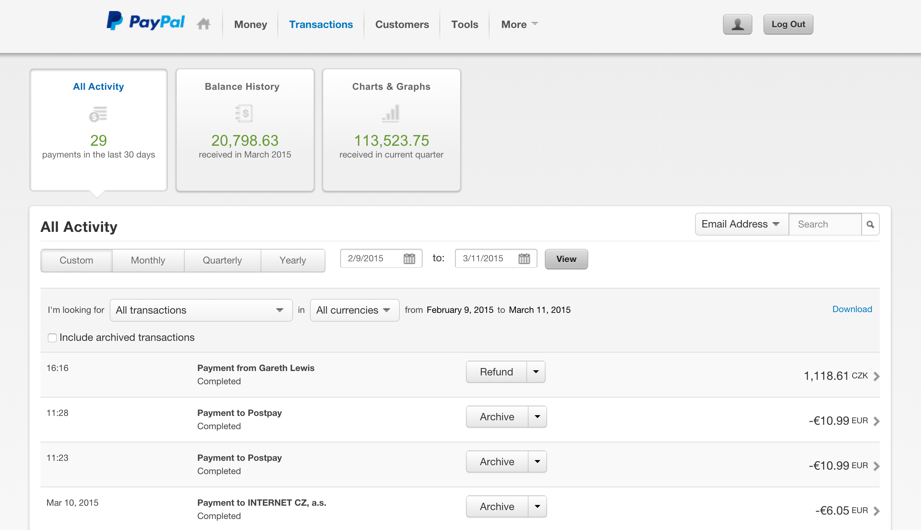Click the Search input field
The height and width of the screenshot is (530, 921).
825,224
